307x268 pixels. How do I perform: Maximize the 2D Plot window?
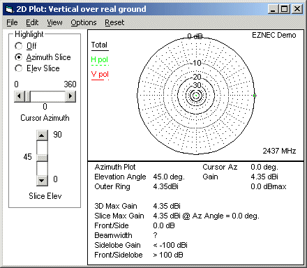[284, 9]
